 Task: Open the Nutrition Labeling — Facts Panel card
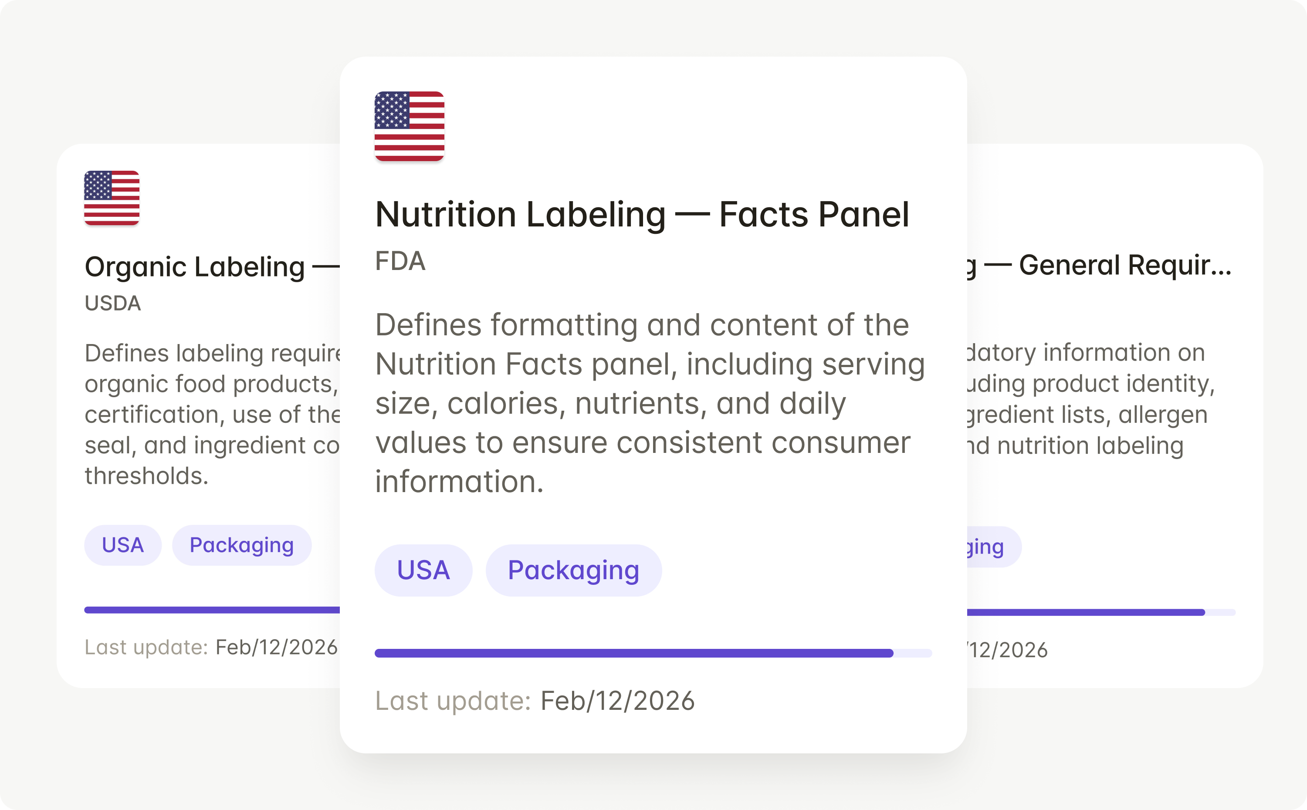pyautogui.click(x=642, y=214)
